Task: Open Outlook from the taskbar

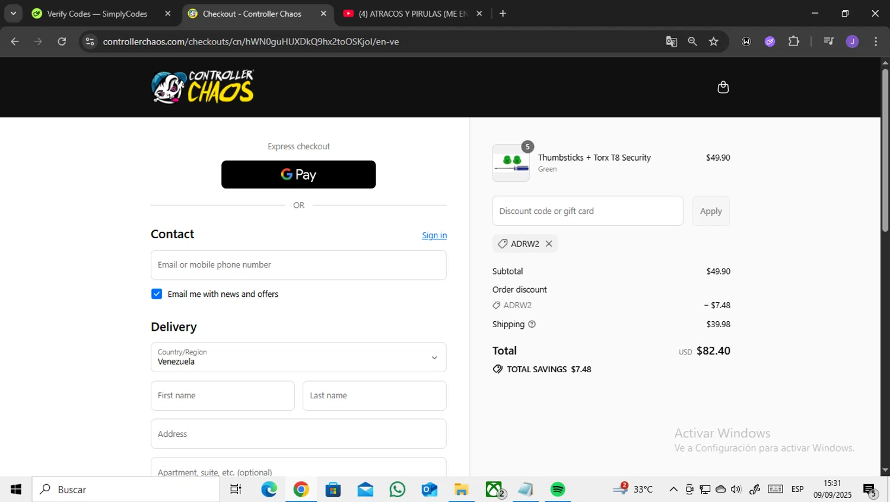Action: tap(429, 490)
